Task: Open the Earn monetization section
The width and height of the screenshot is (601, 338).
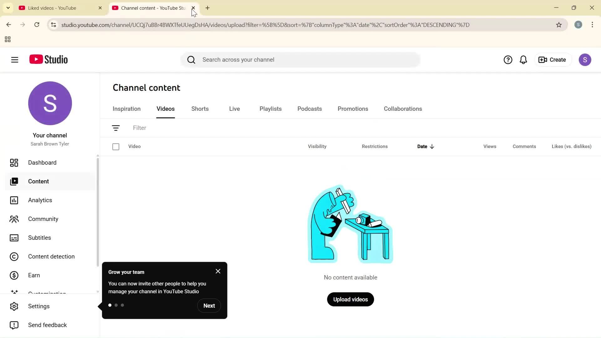Action: [x=34, y=275]
